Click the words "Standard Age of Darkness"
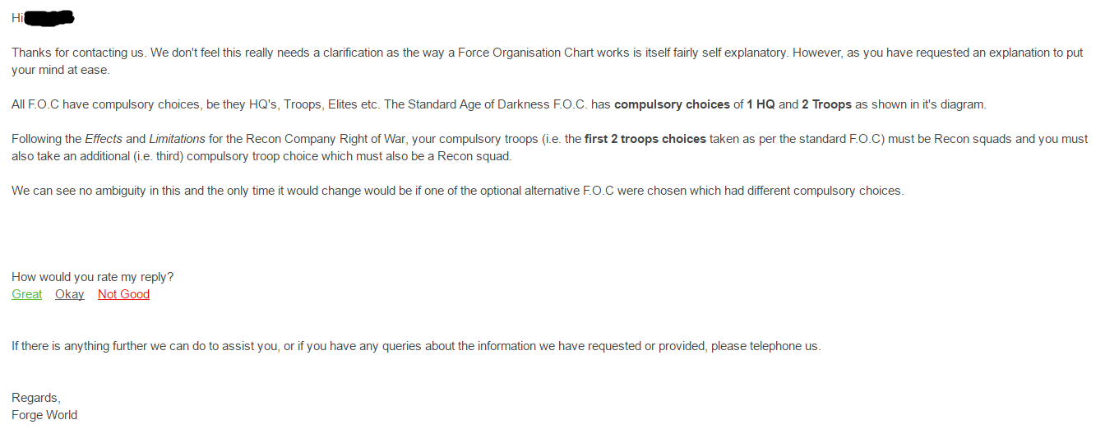Screen dimensions: 1105x443 (486, 104)
